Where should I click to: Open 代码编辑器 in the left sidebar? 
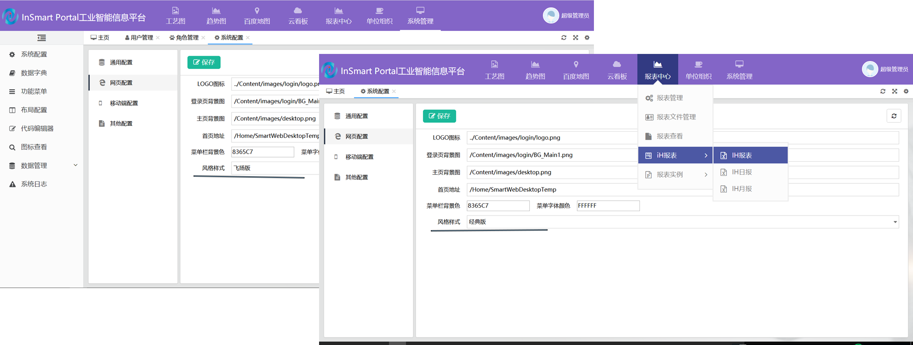pos(42,129)
